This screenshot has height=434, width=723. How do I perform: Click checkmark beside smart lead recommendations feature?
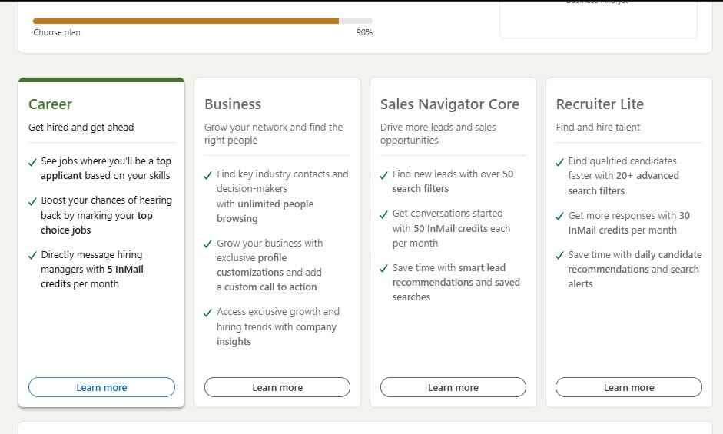point(383,268)
